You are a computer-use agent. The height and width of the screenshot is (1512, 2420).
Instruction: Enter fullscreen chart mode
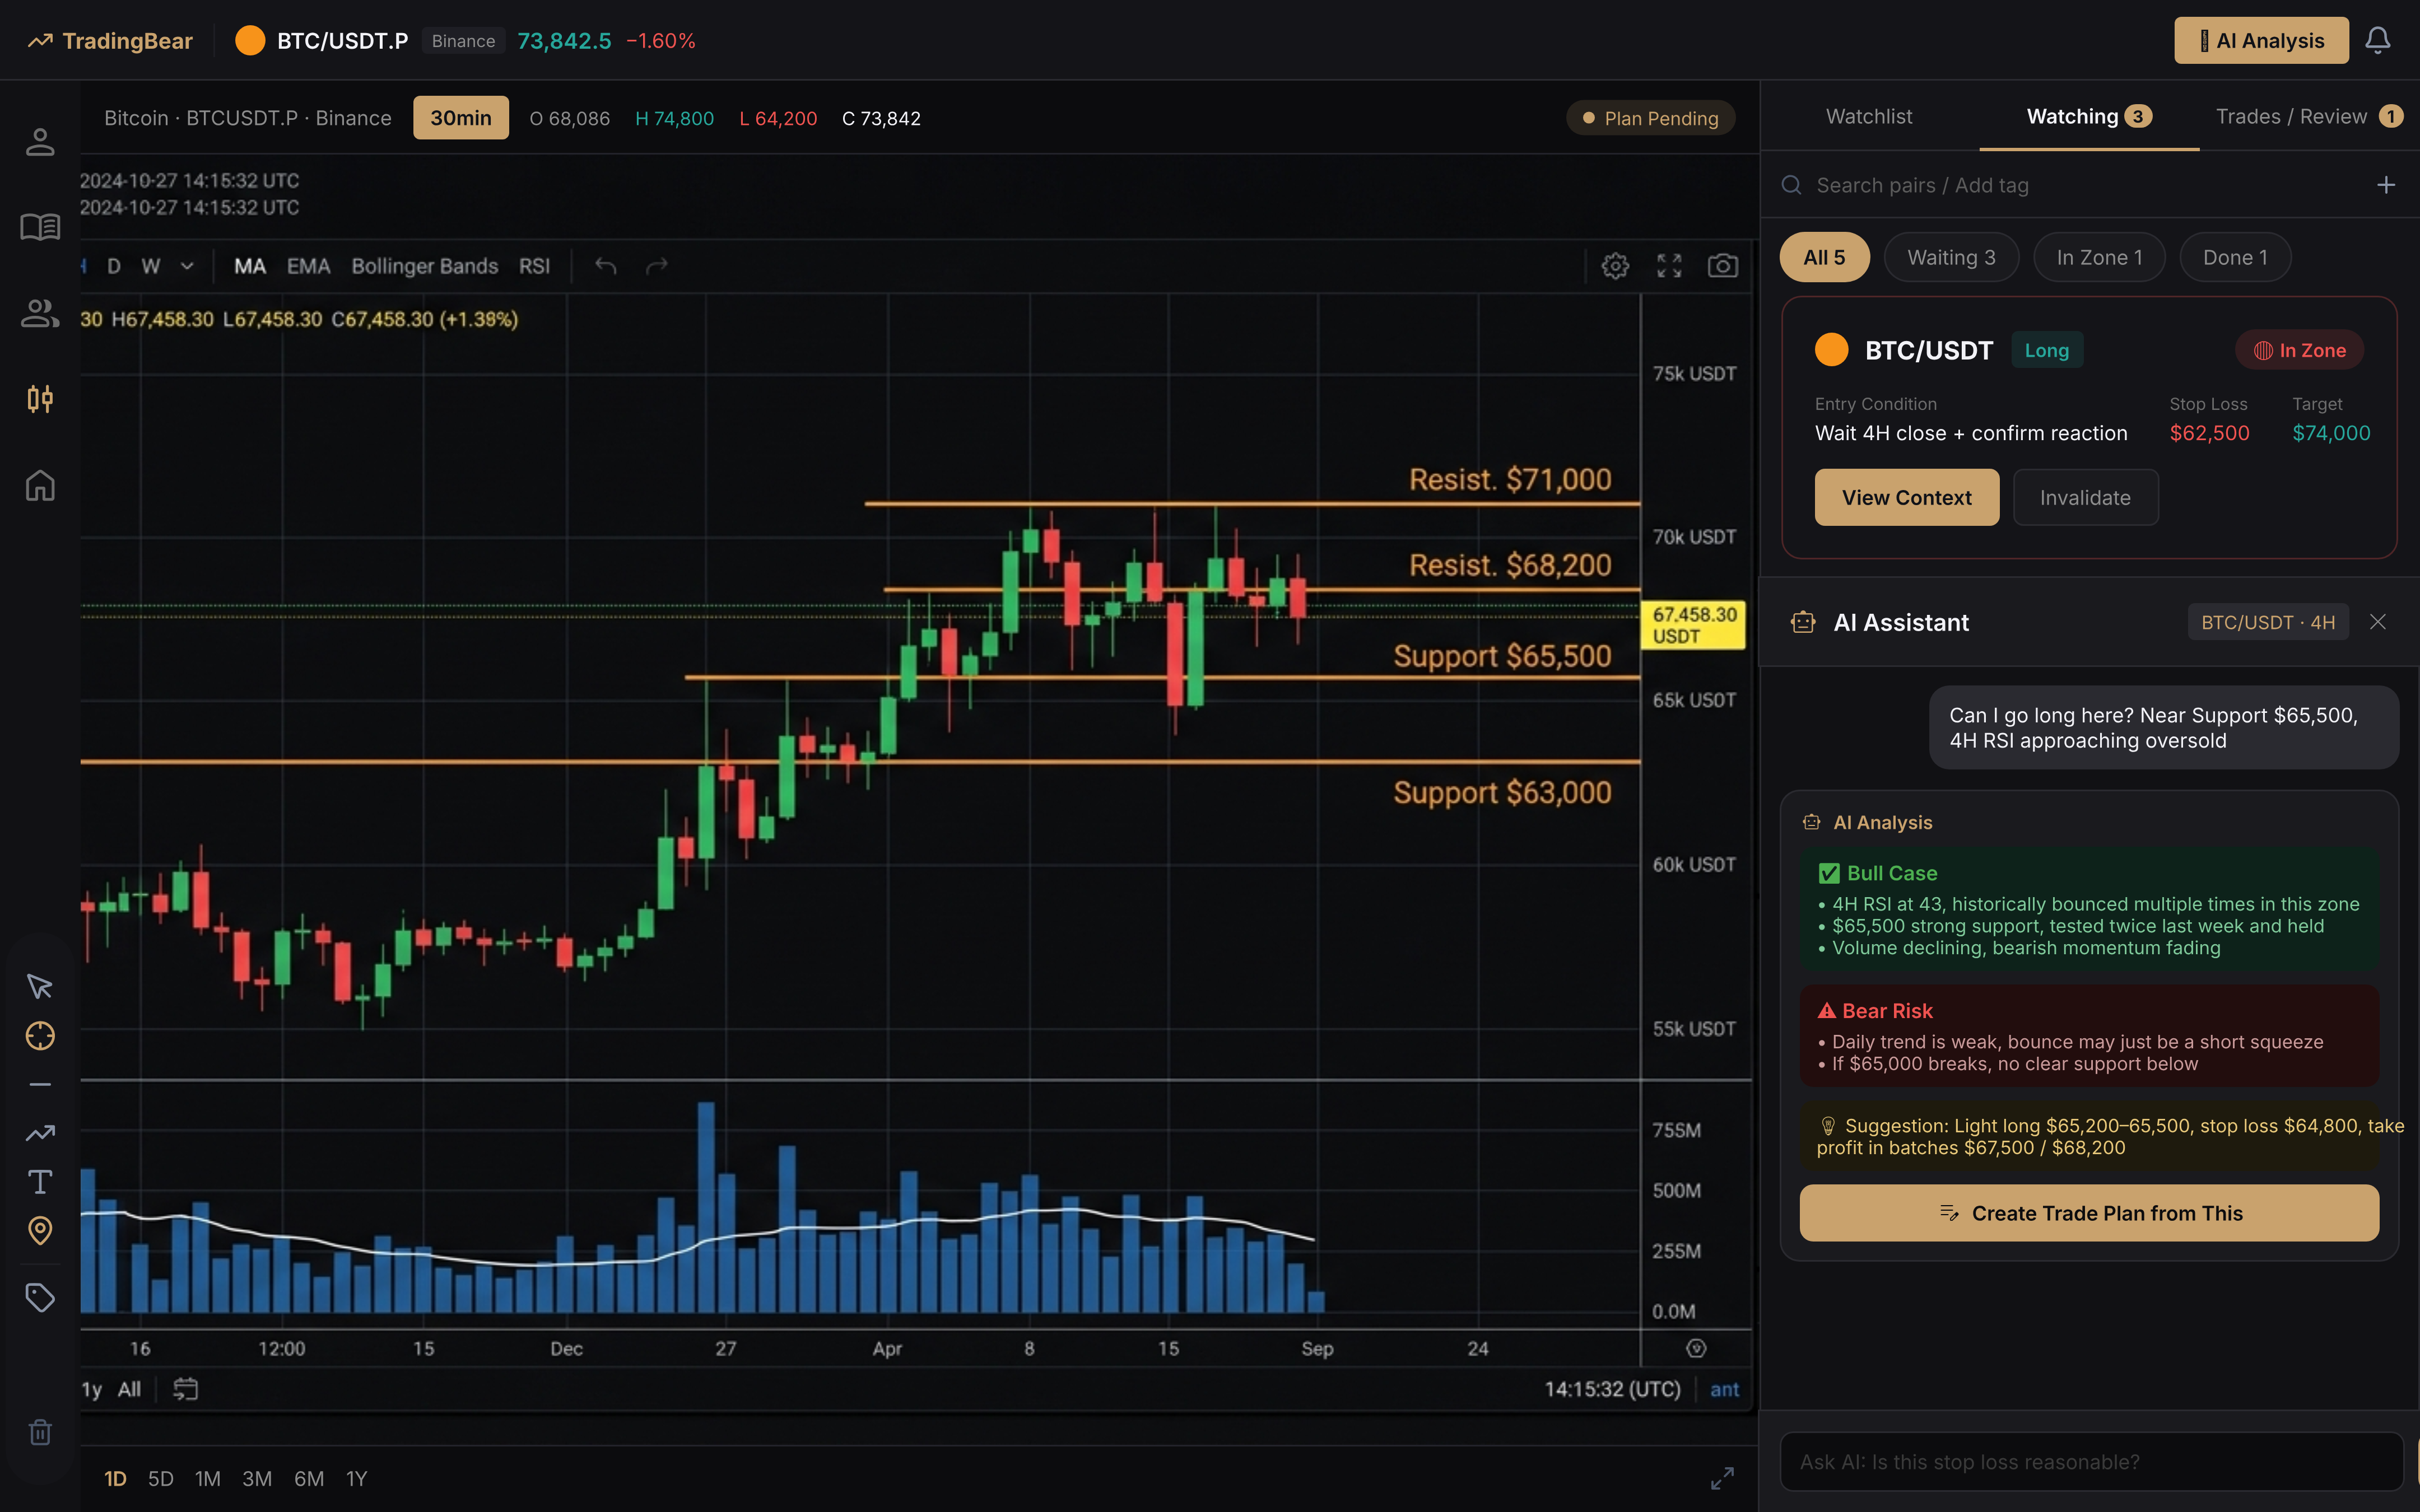(1669, 266)
